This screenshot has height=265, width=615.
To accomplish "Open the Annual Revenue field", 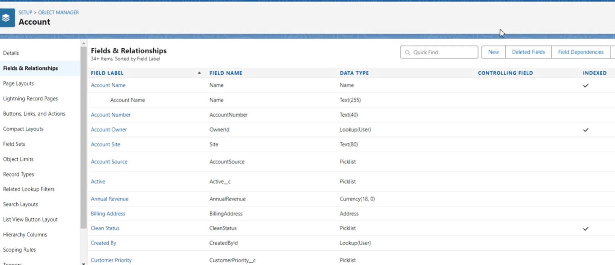I will point(109,199).
